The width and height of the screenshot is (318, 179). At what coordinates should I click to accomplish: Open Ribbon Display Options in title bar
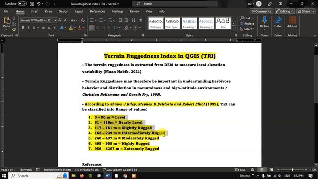[x=280, y=4]
